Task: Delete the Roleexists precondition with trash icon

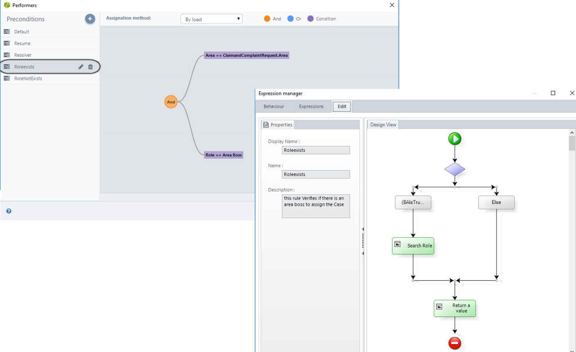Action: coord(91,67)
